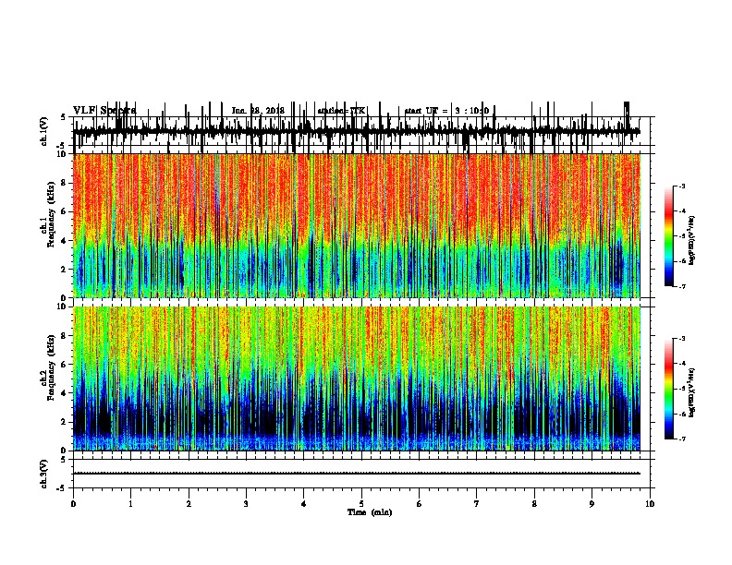Click the "4" kHz tick on ch.2 frequency axis
732x565 pixels.
coord(64,393)
